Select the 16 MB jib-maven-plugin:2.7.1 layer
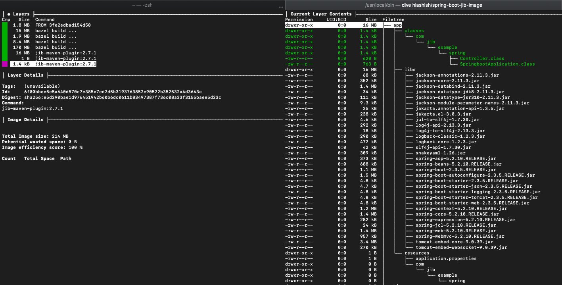 tap(53, 53)
